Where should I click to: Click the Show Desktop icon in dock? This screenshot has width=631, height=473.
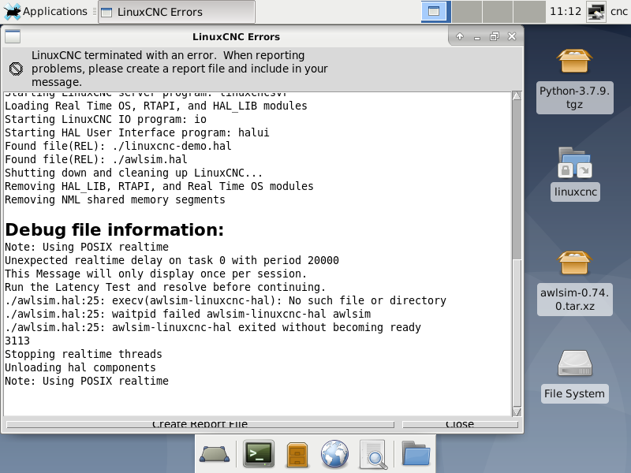coord(214,454)
